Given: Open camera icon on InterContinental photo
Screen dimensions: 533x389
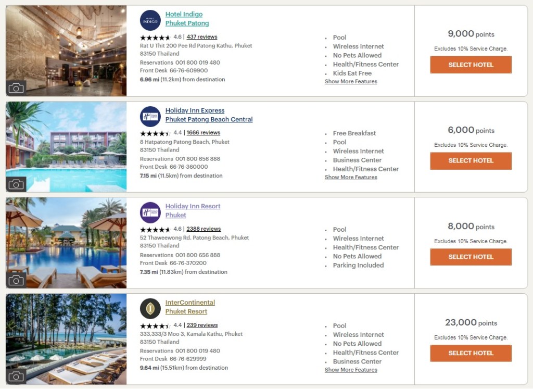Looking at the screenshot, I should tap(16, 377).
